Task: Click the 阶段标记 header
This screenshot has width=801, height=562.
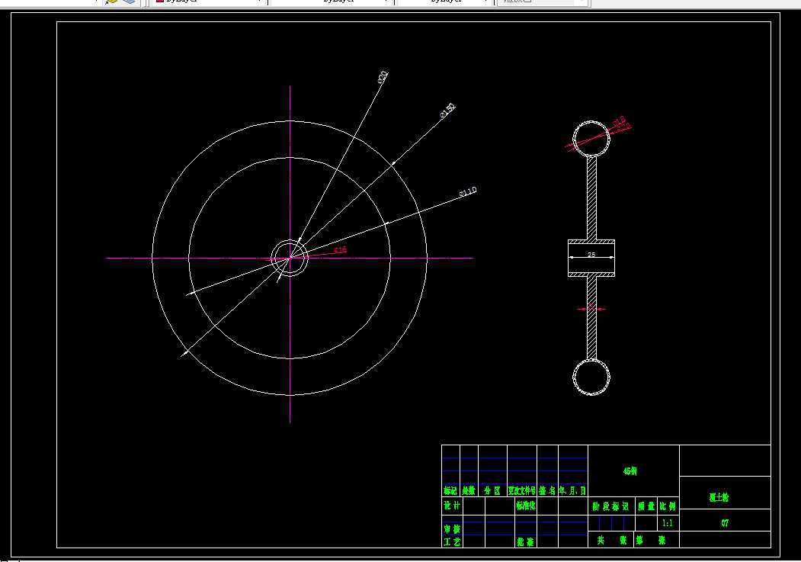Action: [x=610, y=506]
